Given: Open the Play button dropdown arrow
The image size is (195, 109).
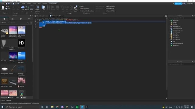Looking at the screenshot, I should click(44, 11).
